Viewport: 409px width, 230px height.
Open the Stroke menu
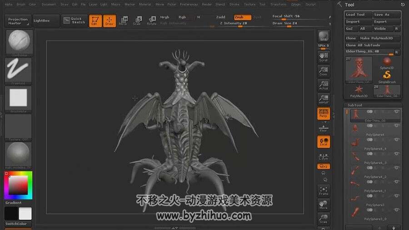click(x=234, y=5)
